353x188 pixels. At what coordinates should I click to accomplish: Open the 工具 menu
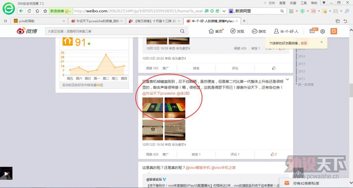pos(303,3)
